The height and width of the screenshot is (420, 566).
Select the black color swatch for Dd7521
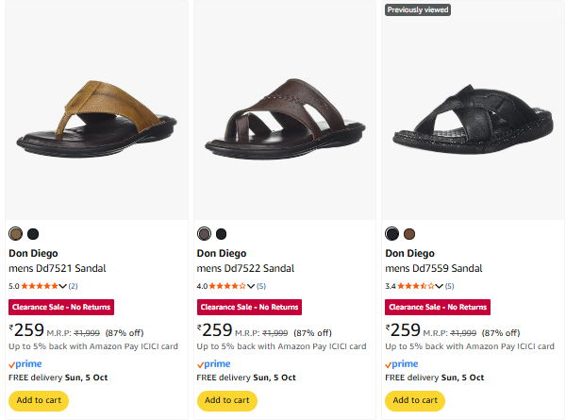[32, 234]
